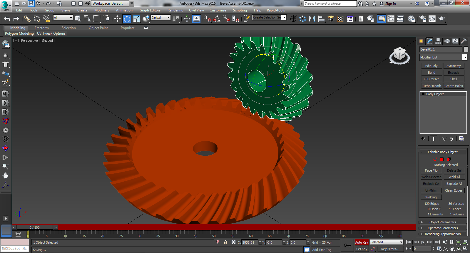Select the Select and Rotate tool
Viewport: 470px width, 253px height.
click(127, 19)
